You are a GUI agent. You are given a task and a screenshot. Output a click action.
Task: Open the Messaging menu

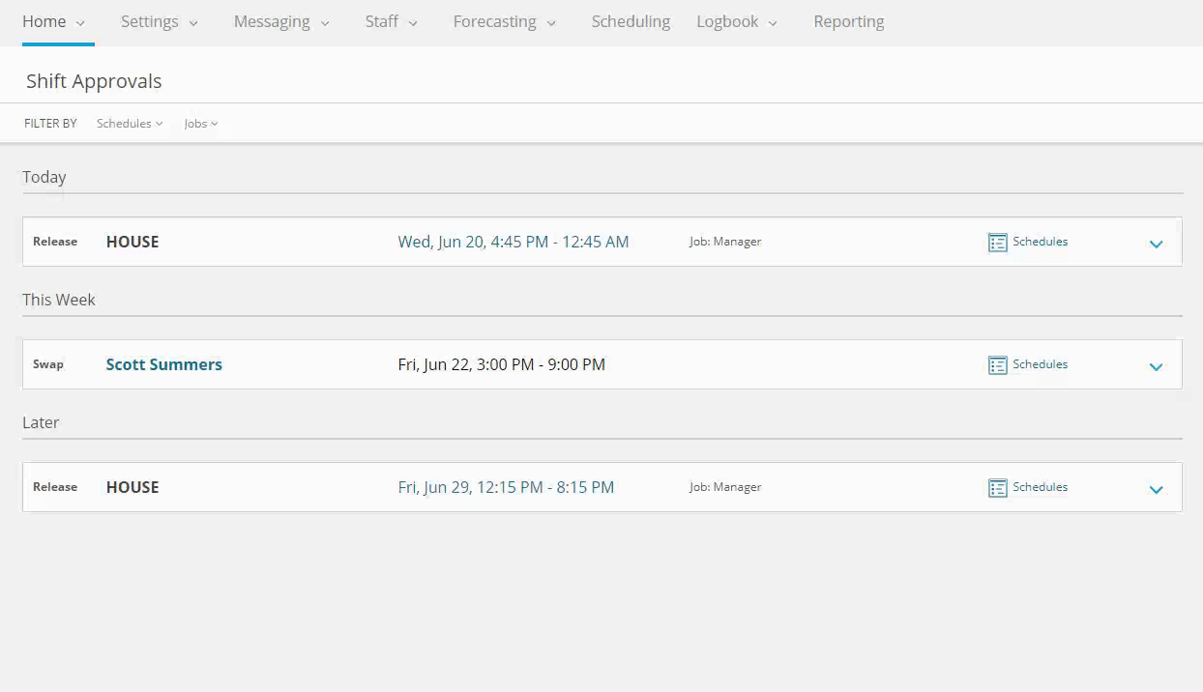click(281, 21)
